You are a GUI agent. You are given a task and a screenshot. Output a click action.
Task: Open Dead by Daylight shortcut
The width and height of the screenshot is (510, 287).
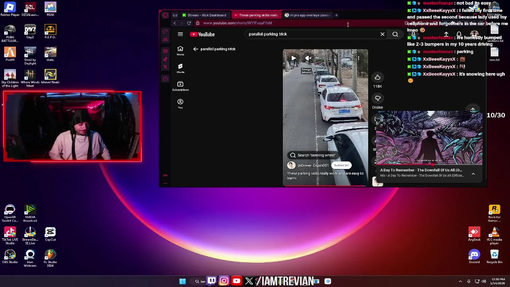[x=30, y=56]
